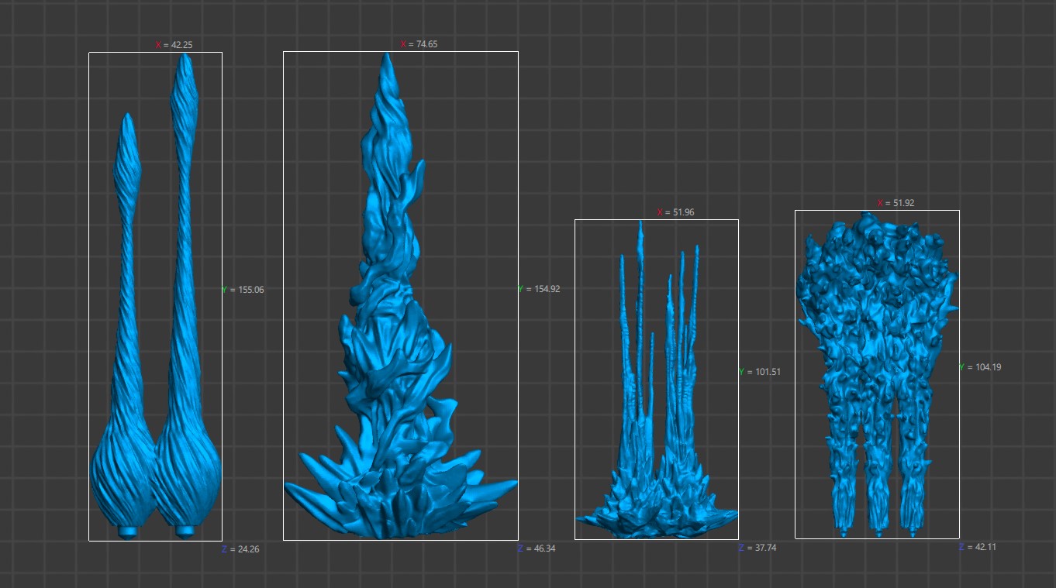Click the X = 42.25 dimension label
1056x588 pixels.
(x=174, y=45)
